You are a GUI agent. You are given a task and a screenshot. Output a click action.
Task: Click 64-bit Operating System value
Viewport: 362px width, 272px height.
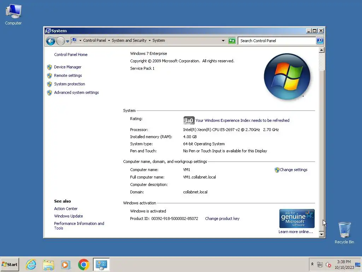[x=204, y=144]
